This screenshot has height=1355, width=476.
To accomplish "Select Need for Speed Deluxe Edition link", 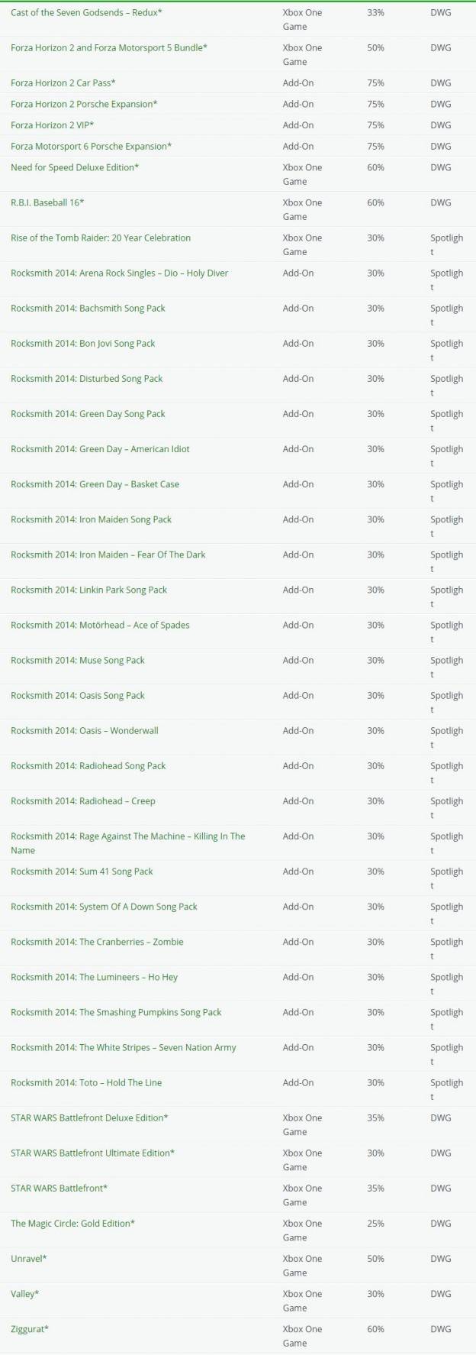I will [x=75, y=167].
